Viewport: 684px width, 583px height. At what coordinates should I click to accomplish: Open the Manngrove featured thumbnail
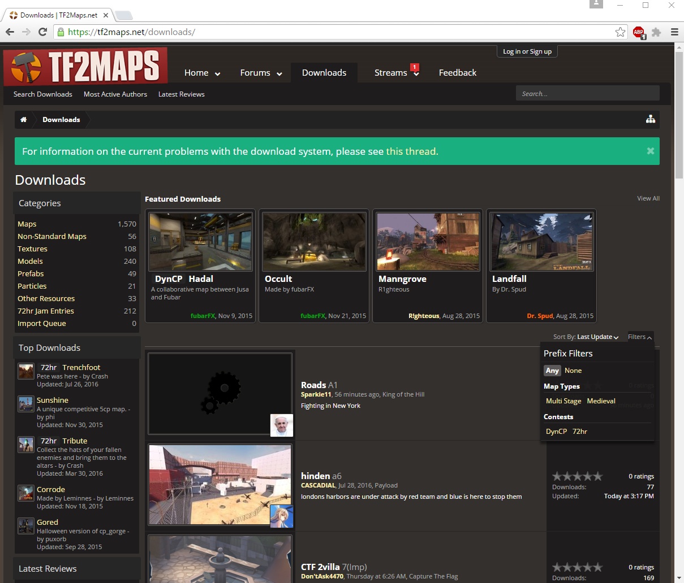[x=428, y=242]
